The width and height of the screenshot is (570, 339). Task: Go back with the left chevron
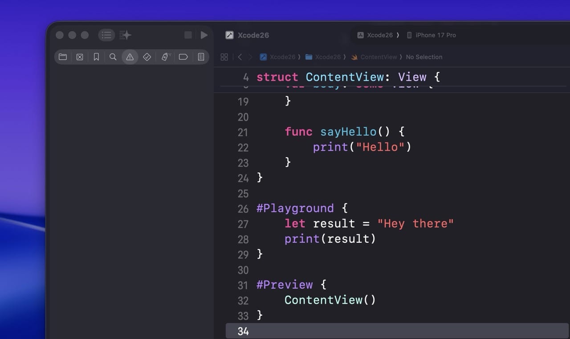(240, 57)
